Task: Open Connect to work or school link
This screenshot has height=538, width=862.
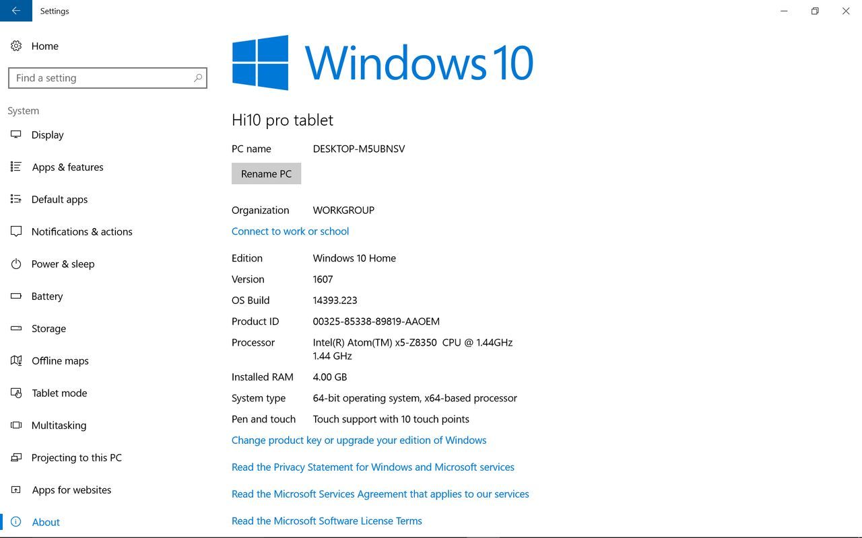Action: pyautogui.click(x=290, y=231)
